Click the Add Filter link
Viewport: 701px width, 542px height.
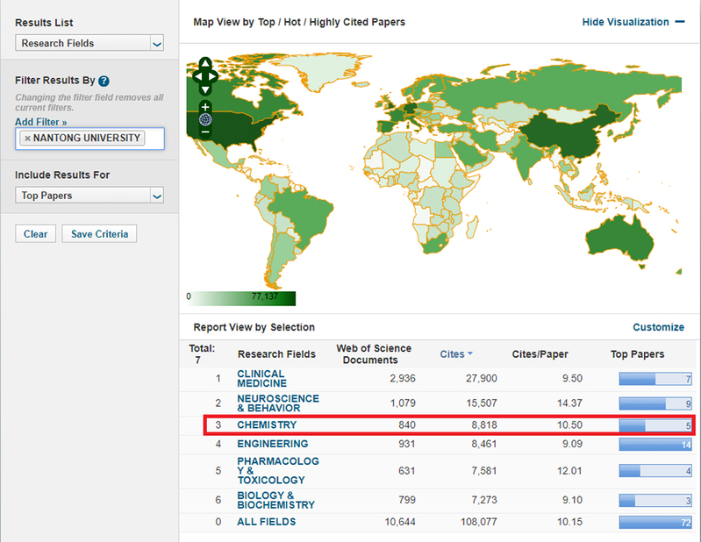40,122
